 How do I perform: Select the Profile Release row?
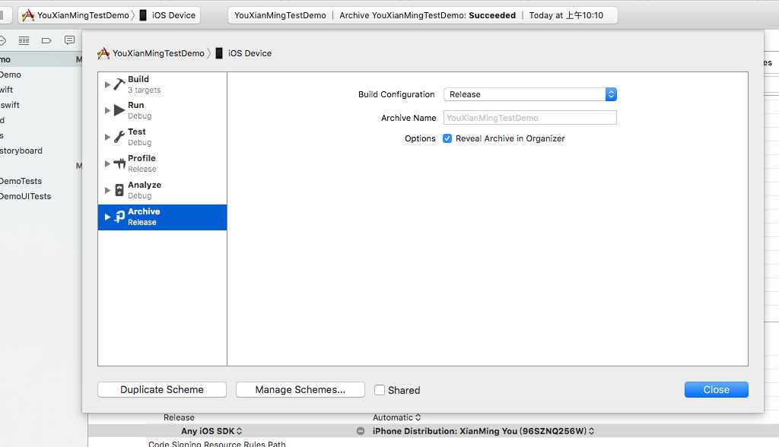coord(163,163)
